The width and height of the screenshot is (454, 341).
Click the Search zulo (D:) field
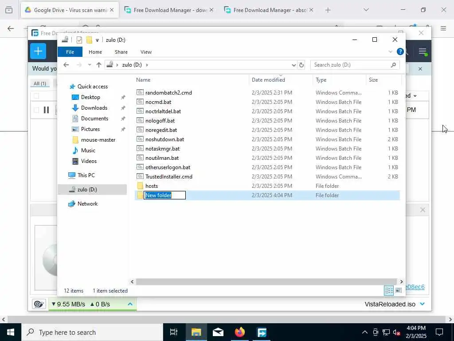coord(355,65)
